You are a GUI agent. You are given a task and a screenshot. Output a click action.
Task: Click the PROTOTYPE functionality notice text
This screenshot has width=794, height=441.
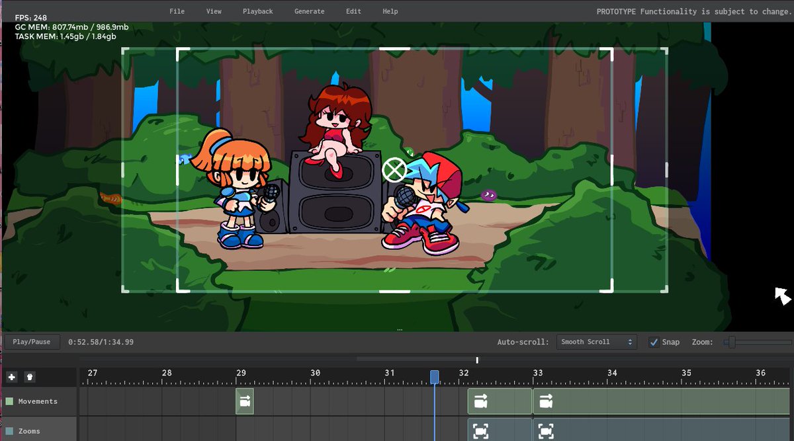[693, 11]
